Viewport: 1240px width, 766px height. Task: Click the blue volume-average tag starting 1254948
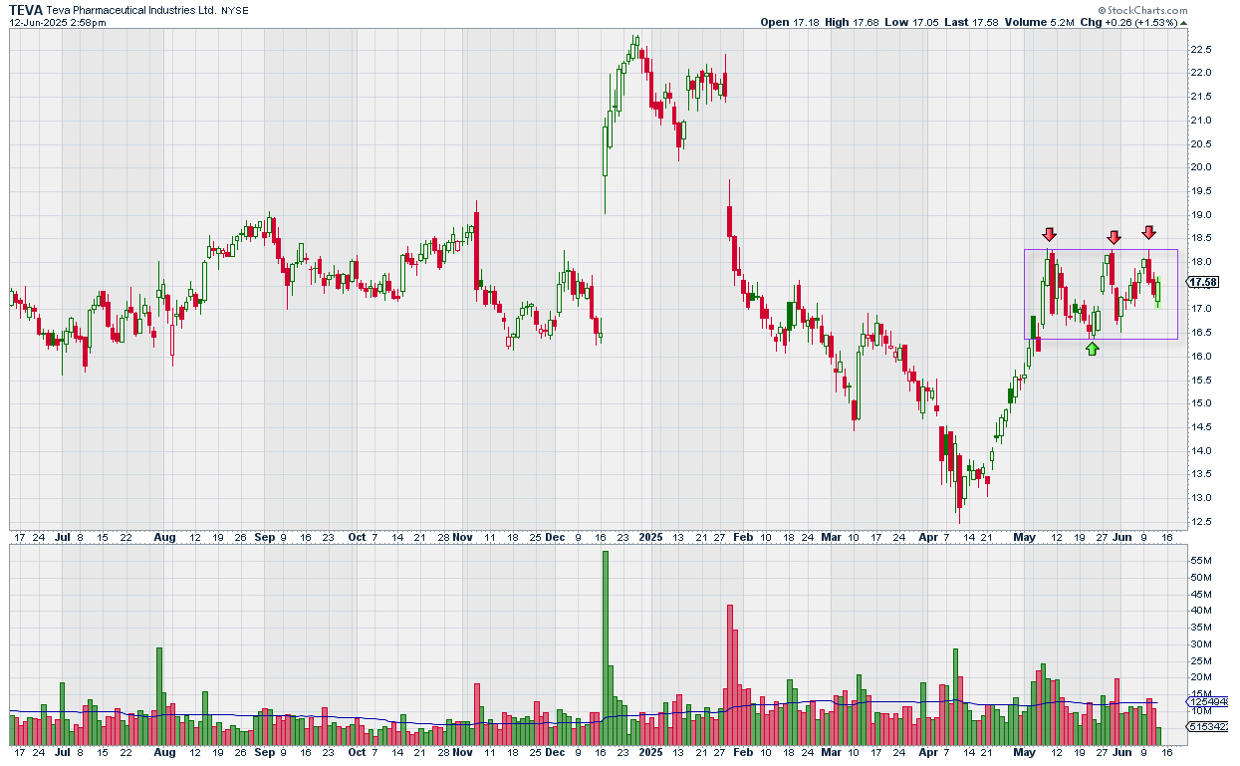coord(1208,702)
